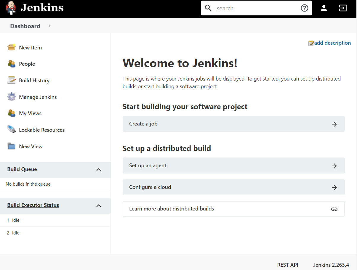Click the add description pencil icon
This screenshot has height=270, width=357.
pos(311,43)
